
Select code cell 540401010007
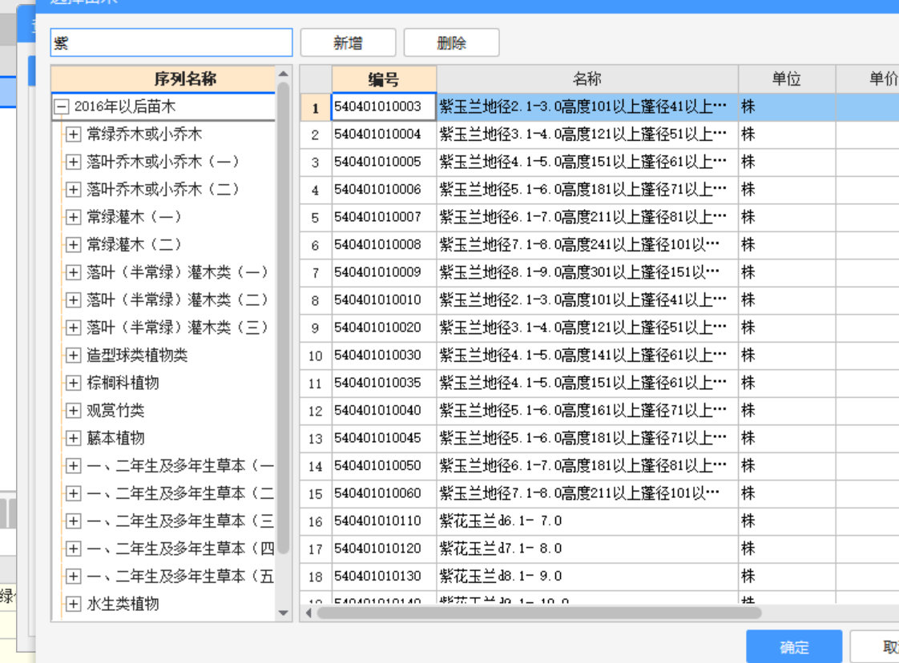(384, 217)
